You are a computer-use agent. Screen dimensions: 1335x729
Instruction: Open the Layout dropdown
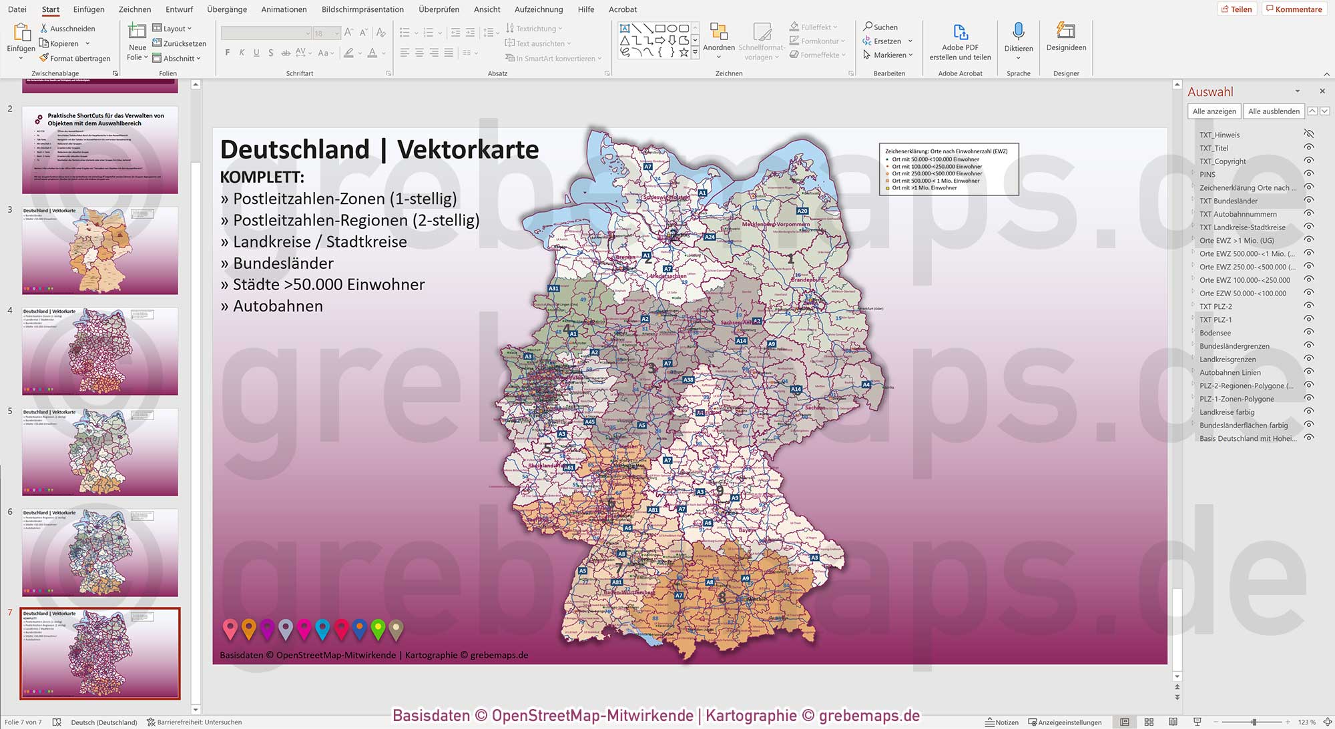click(x=172, y=29)
